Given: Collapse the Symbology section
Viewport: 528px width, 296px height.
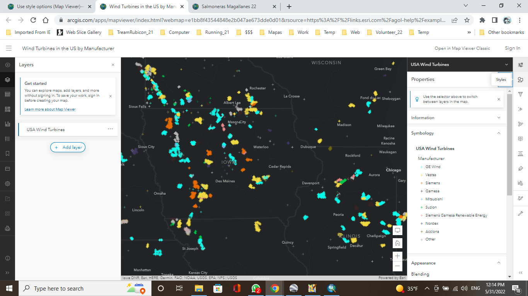Looking at the screenshot, I should (499, 133).
